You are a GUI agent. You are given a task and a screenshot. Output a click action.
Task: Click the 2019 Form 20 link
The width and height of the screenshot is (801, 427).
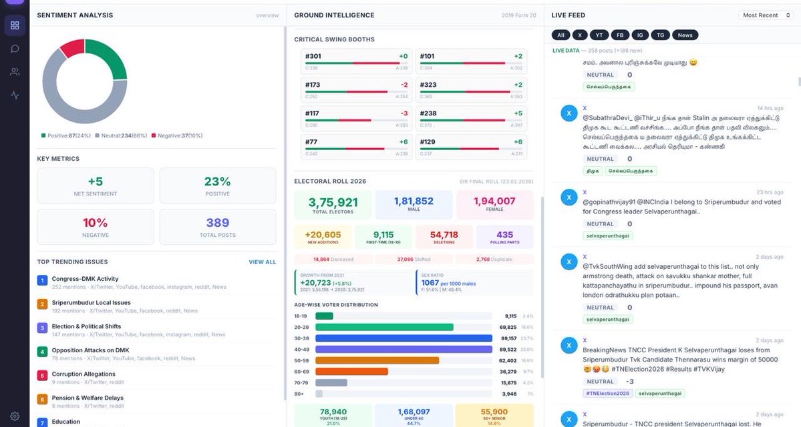click(518, 16)
